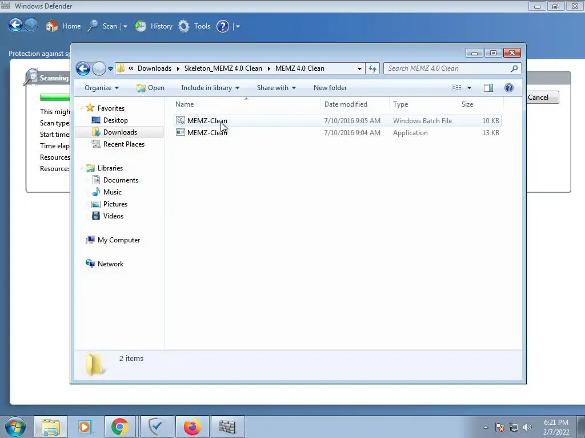Click New folder in the toolbar
The width and height of the screenshot is (585, 438).
coord(330,88)
